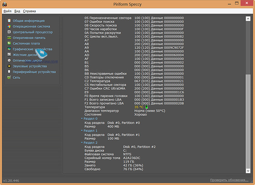Collapse the Раздел 0 section
This screenshot has width=255, height=185.
click(82, 118)
